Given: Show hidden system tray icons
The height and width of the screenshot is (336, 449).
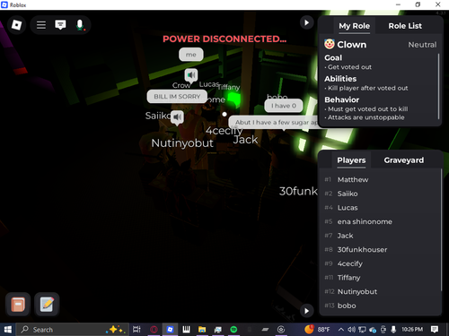Looking at the screenshot, I should (341, 330).
